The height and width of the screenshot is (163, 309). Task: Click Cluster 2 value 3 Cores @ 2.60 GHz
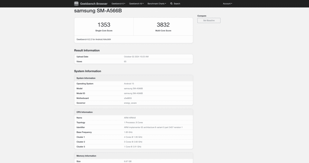point(133,142)
